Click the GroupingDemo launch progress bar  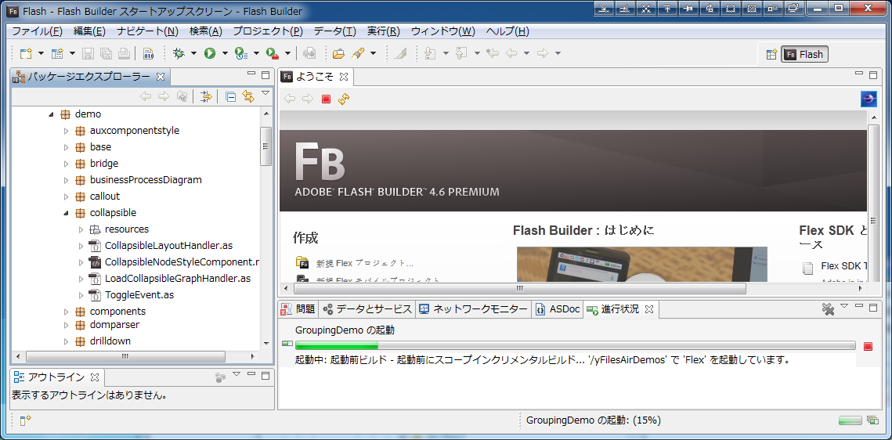point(575,345)
